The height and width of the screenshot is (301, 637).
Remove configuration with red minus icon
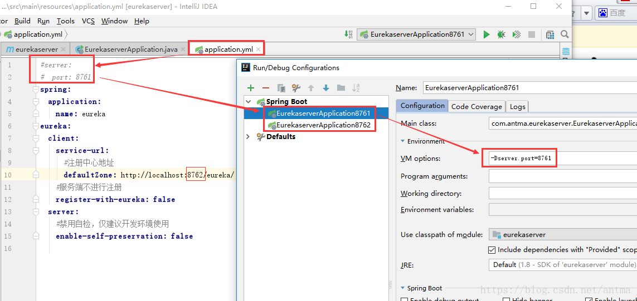(x=266, y=88)
